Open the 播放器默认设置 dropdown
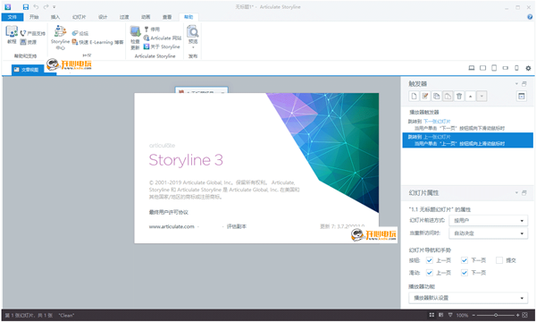This screenshot has width=536, height=322. pyautogui.click(x=468, y=298)
